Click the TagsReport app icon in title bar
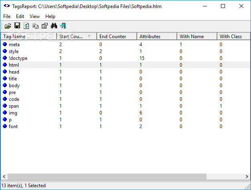The width and height of the screenshot is (251, 190). (x=7, y=6)
